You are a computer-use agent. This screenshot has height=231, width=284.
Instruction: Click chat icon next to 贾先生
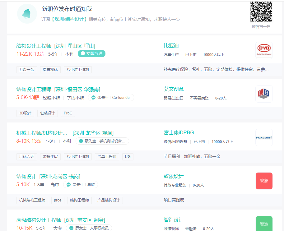pyautogui.click(x=68, y=185)
